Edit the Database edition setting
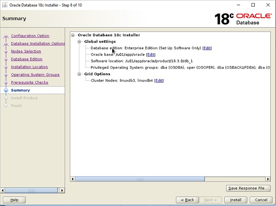 pos(207,48)
